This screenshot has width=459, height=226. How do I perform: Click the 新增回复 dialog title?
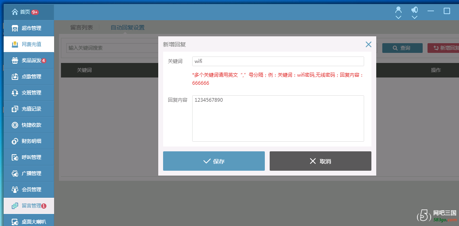(174, 44)
